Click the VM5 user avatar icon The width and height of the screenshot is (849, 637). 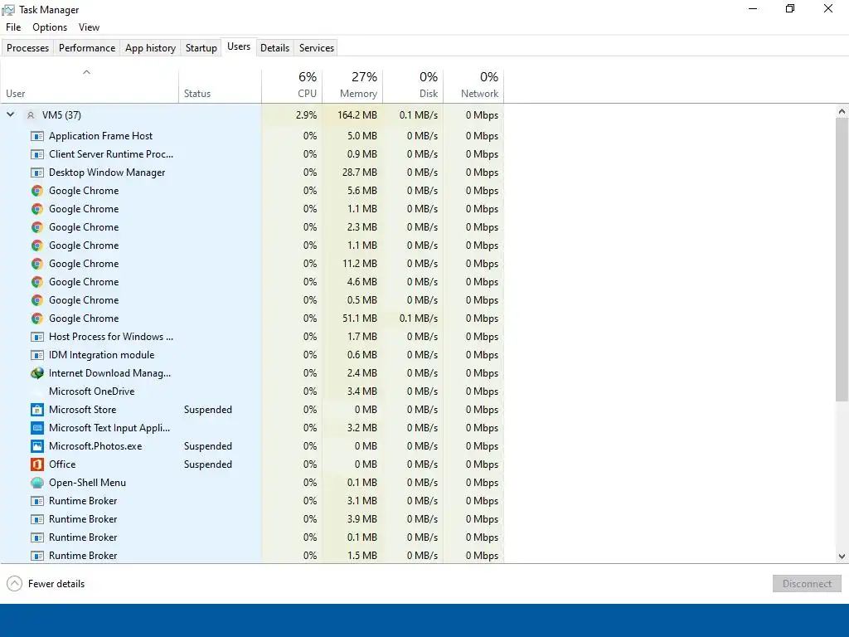pos(31,114)
